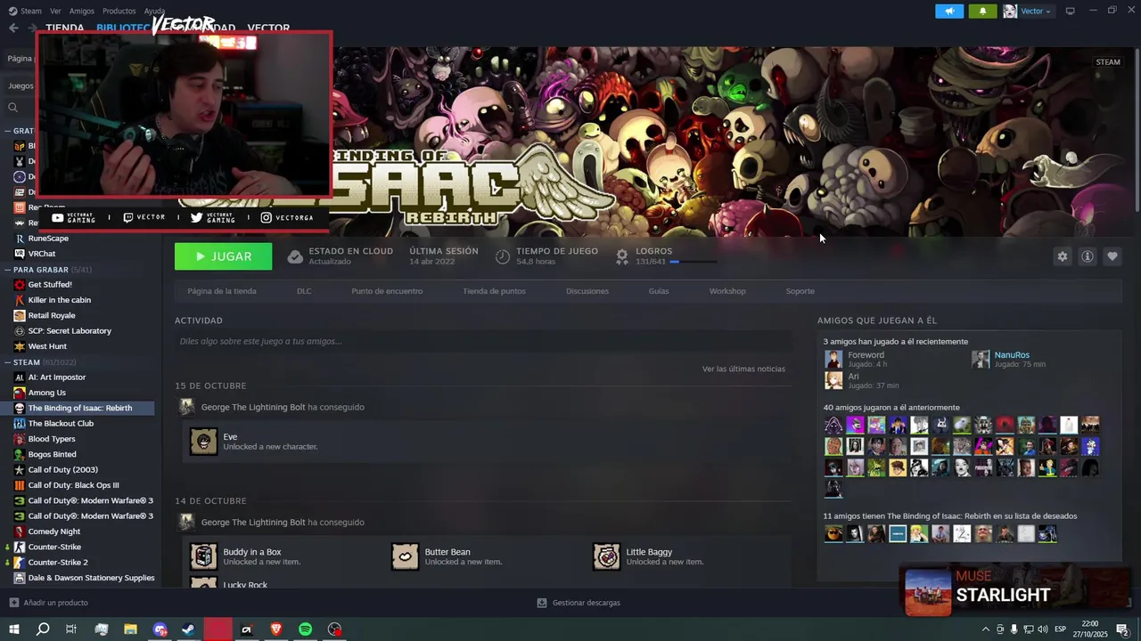Open the Steam announcements megaphone button

949,11
